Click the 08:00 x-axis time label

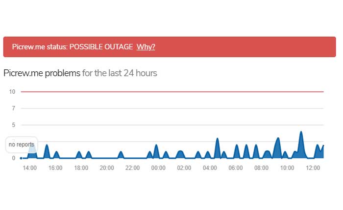(x=261, y=168)
